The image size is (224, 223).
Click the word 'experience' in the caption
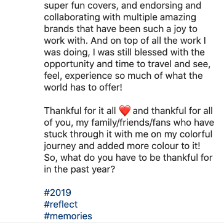pyautogui.click(x=89, y=76)
